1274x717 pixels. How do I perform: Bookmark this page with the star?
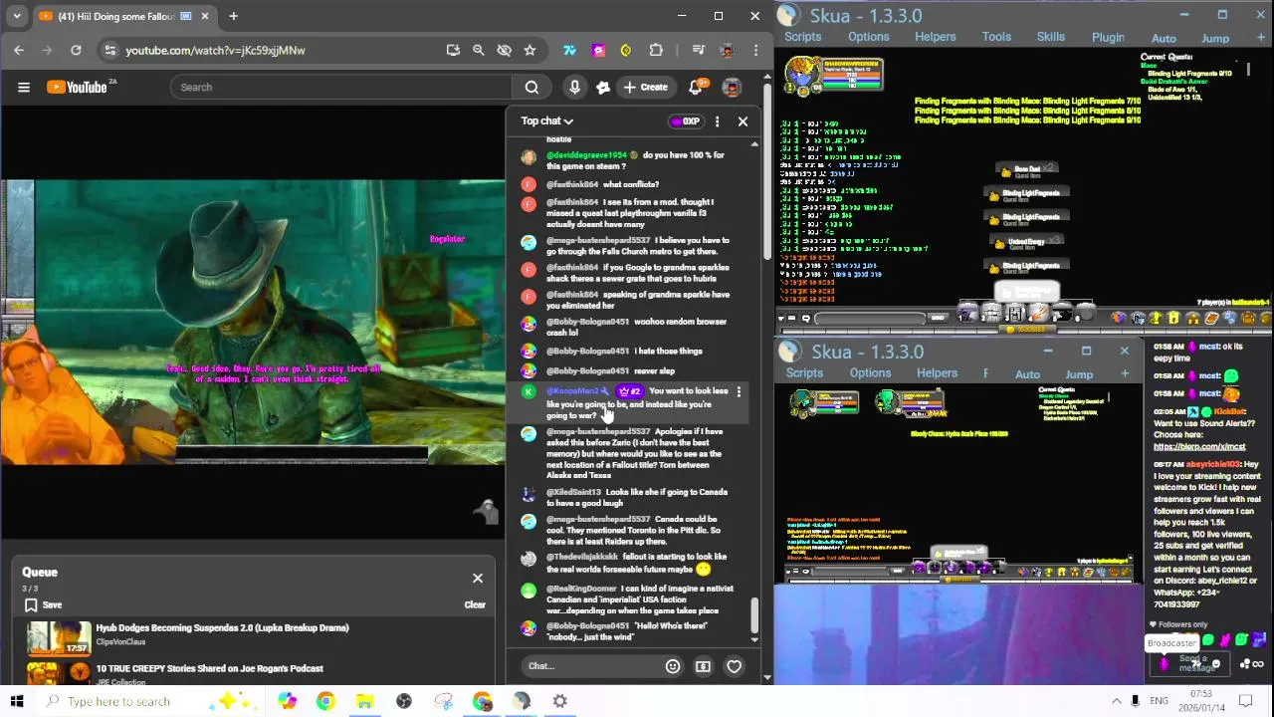tap(530, 50)
